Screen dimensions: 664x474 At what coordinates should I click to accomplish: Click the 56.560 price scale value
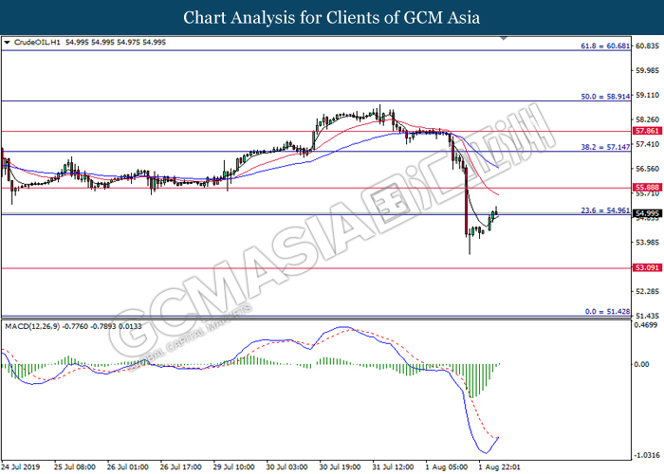point(648,169)
